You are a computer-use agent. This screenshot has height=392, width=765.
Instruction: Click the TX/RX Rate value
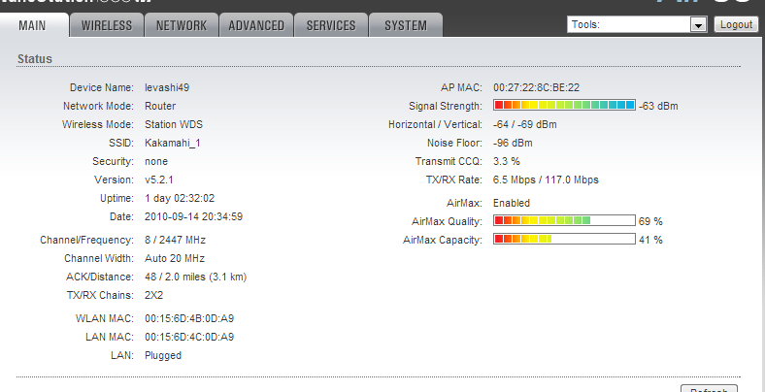pyautogui.click(x=546, y=180)
